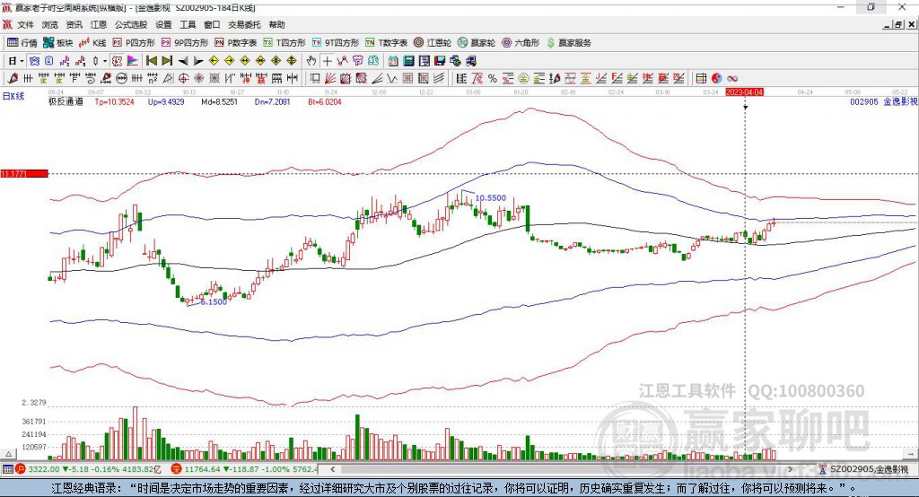Click the red floppy save icon

(440, 61)
